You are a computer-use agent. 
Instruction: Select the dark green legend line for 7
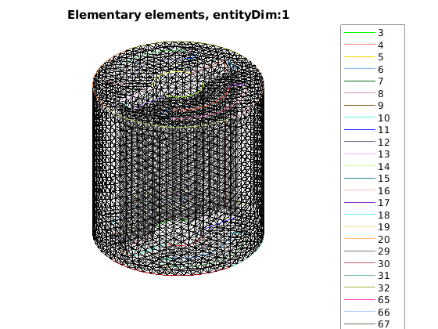360,81
